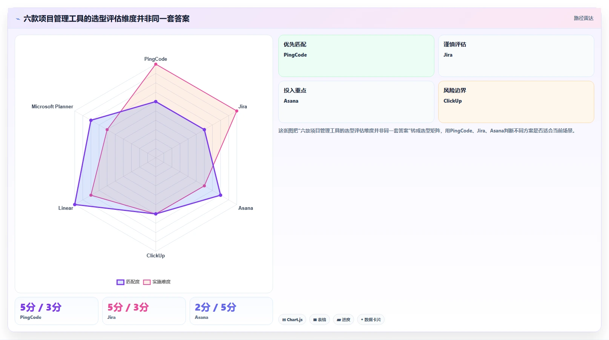Click the Linear radar axis label

point(66,208)
